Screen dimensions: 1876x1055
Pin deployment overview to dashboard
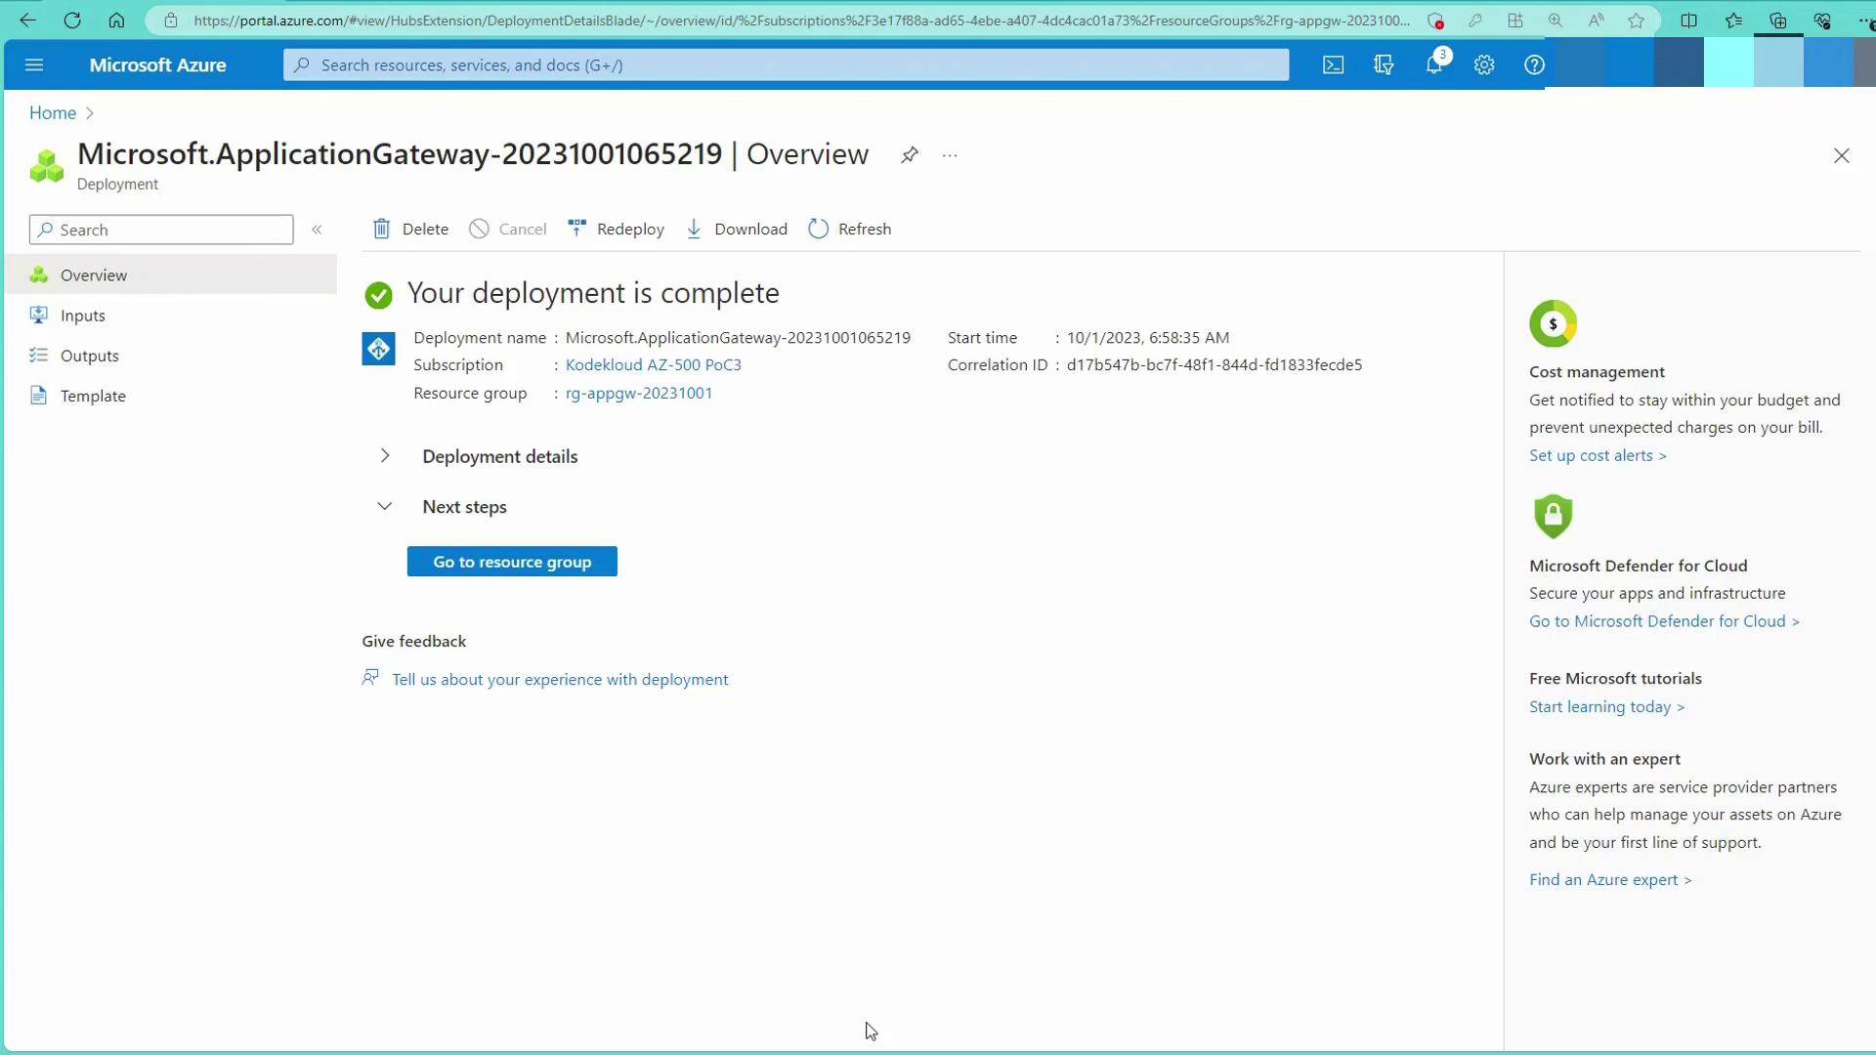(910, 154)
